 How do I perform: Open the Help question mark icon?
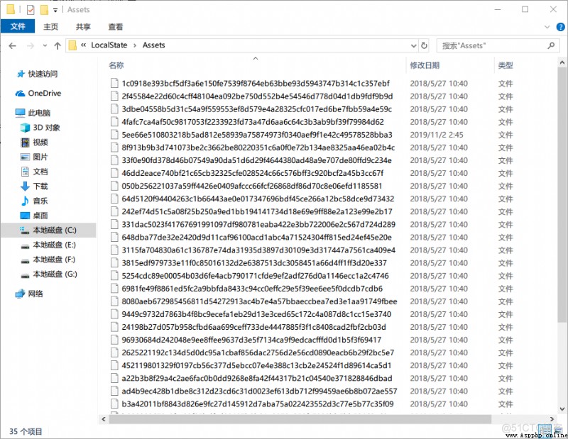(560, 27)
